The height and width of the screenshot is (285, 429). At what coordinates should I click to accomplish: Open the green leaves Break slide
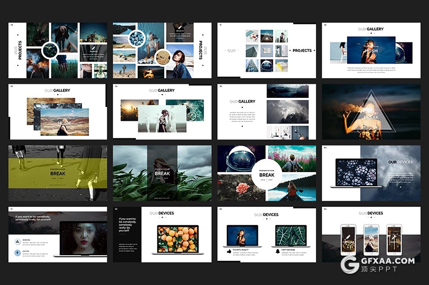[162, 173]
